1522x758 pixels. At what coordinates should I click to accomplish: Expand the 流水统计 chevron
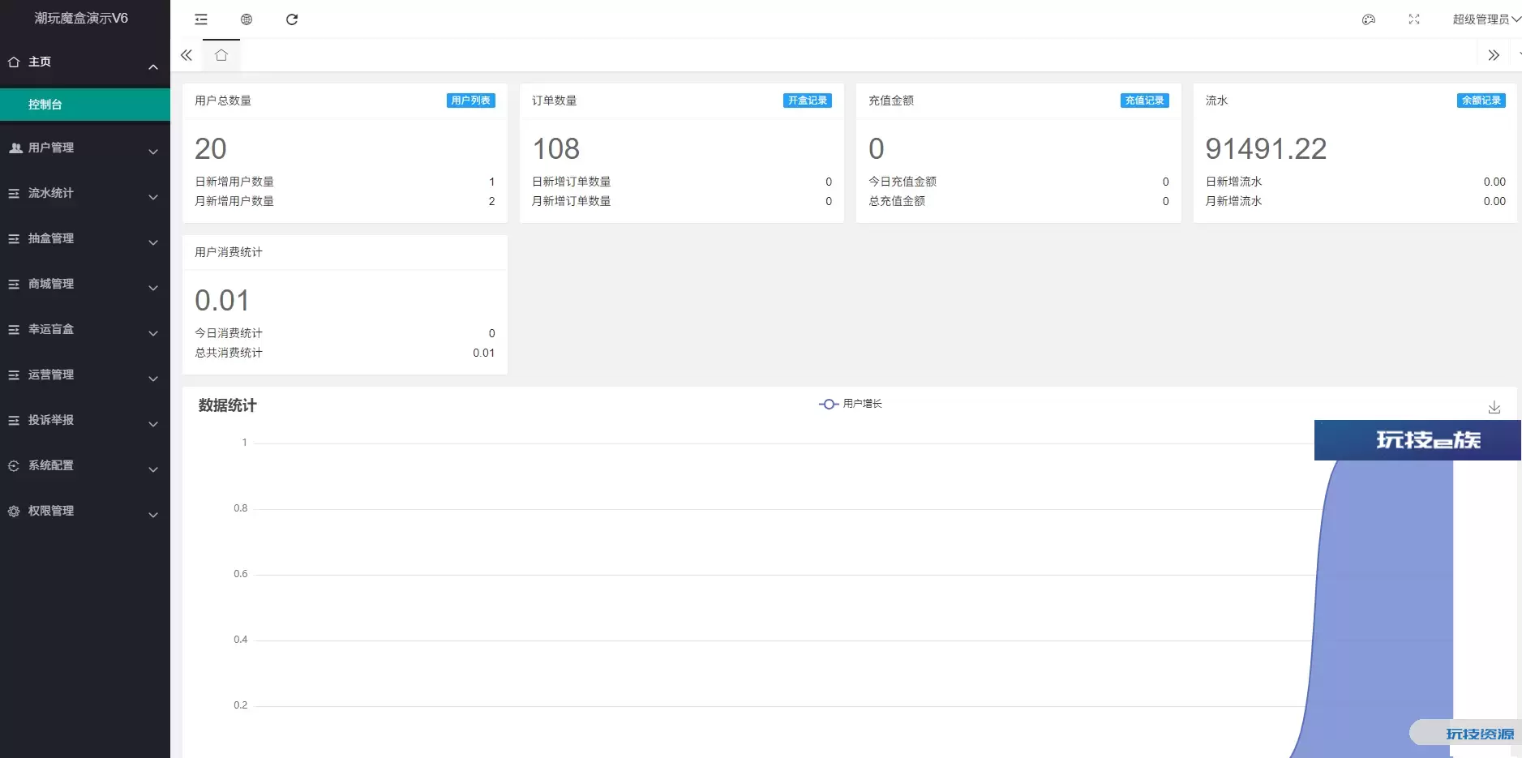point(153,197)
